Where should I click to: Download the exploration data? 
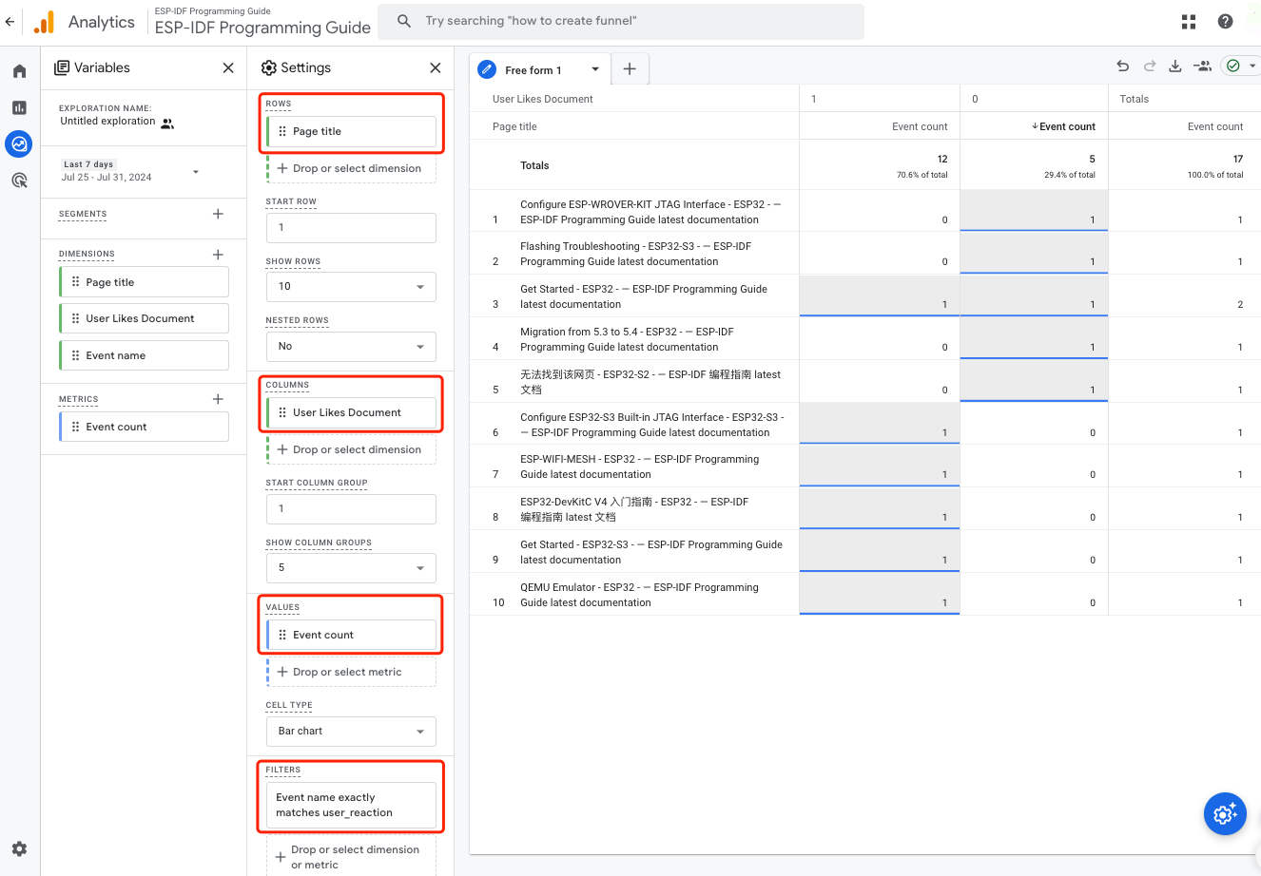click(1175, 66)
